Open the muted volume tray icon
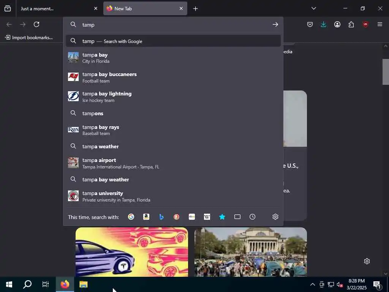 tap(340, 284)
